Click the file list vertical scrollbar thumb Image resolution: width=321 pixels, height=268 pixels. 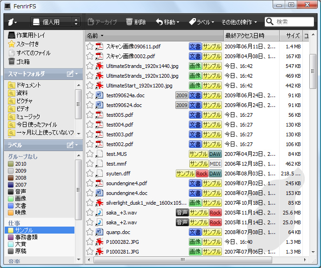coord(313,71)
